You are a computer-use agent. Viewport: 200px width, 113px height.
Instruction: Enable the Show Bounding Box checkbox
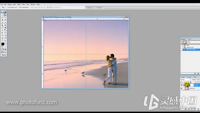[x=19, y=7]
